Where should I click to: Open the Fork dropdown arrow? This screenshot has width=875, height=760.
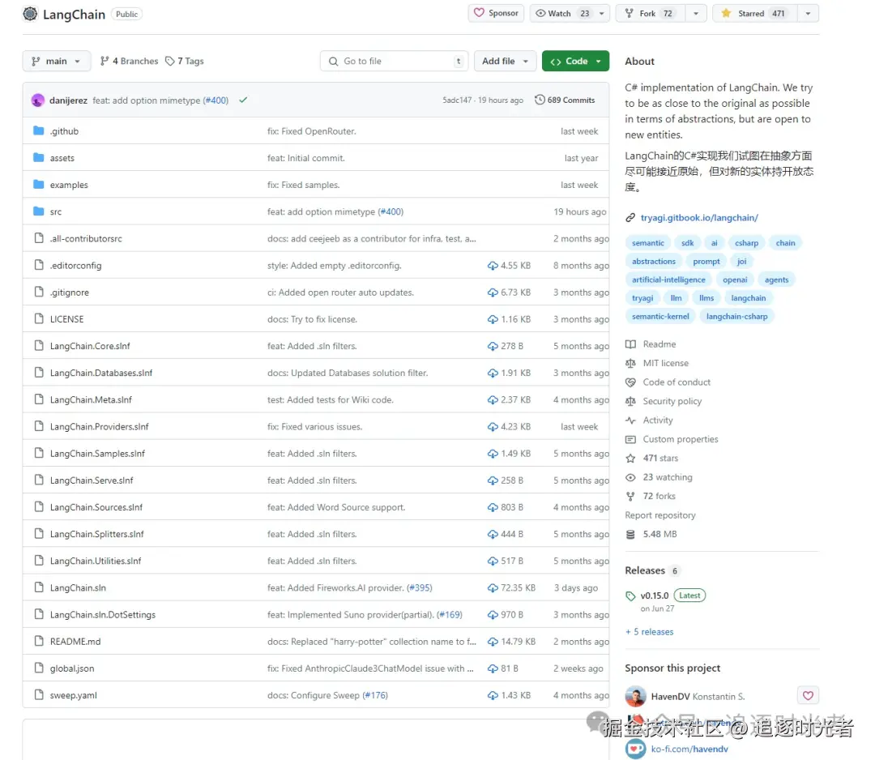pyautogui.click(x=696, y=14)
